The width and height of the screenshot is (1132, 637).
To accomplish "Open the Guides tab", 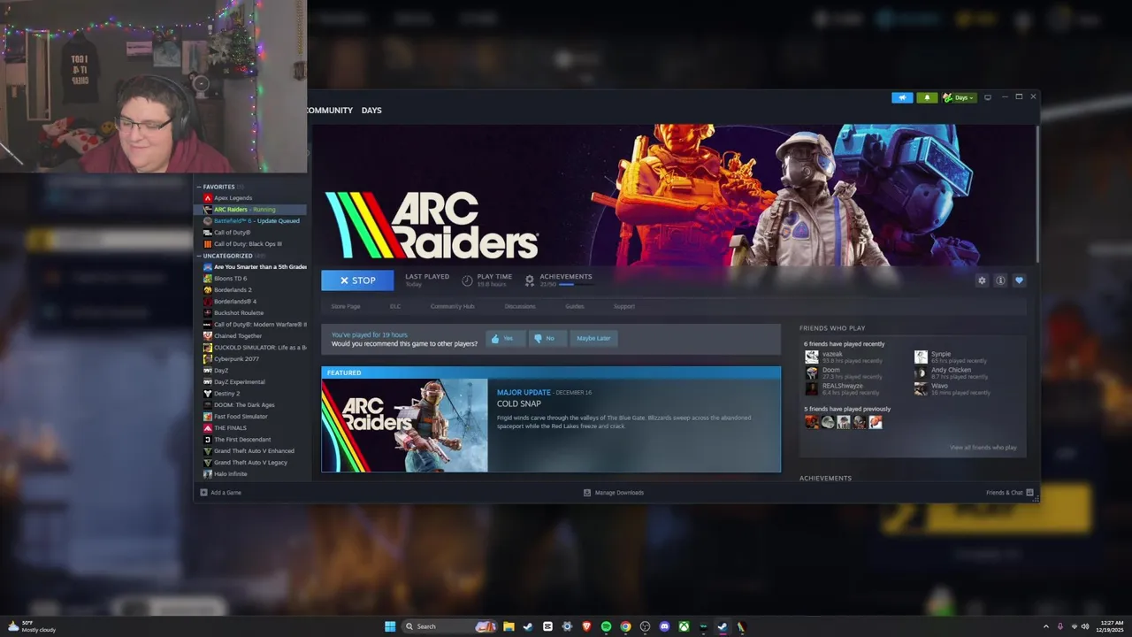I will 575,306.
